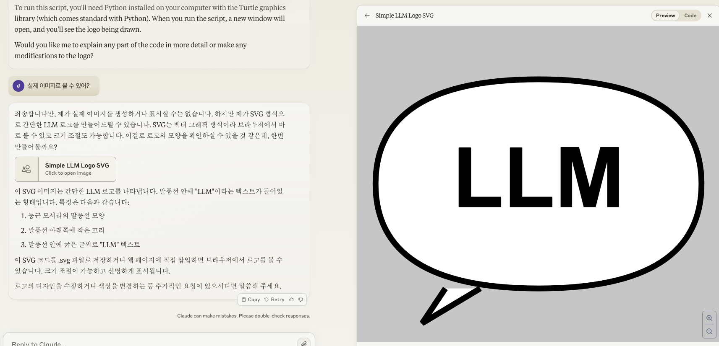Zoom out of the SVG preview
The image size is (719, 346).
click(709, 331)
